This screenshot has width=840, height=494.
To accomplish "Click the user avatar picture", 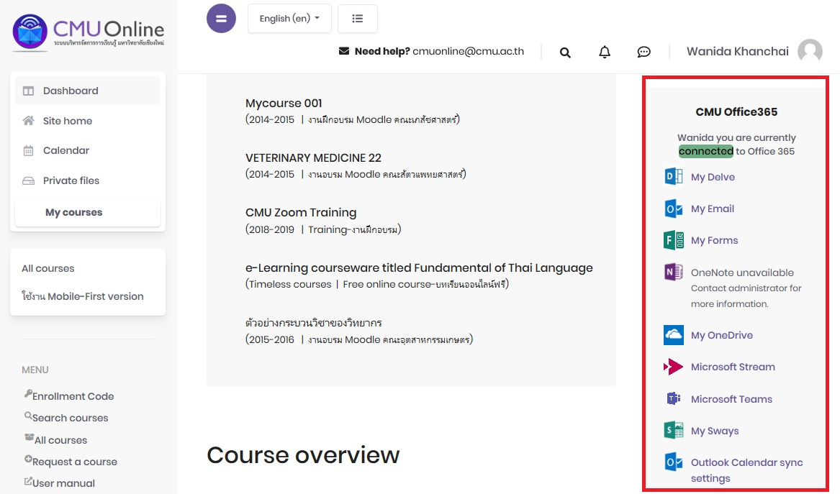I will coord(810,51).
